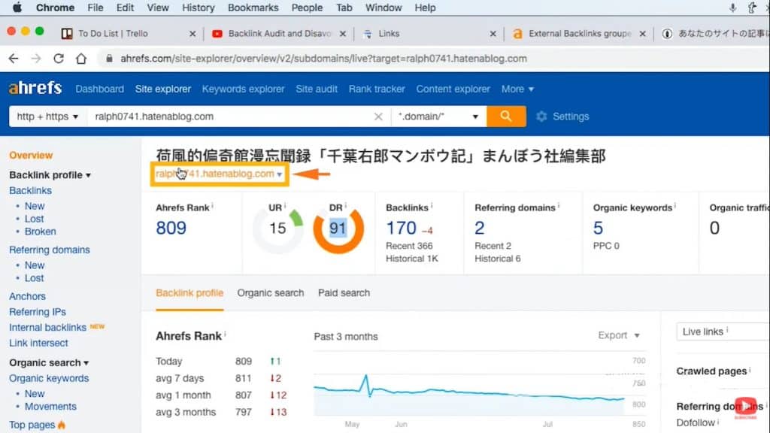Open Rank tracker in the navigation

(377, 89)
